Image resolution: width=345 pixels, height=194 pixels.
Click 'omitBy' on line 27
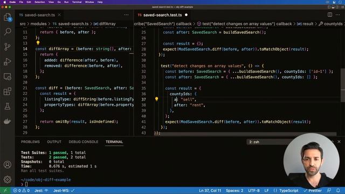[x=62, y=121]
